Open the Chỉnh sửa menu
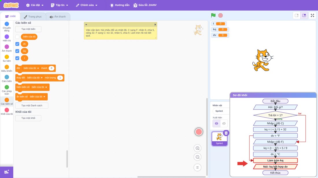The image size is (318, 178). coord(87,5)
